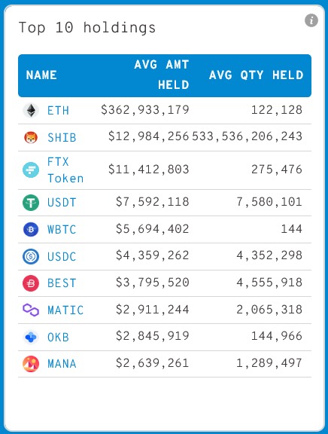Open the FTX Token link
Image resolution: width=328 pixels, height=434 pixels.
[x=65, y=170]
